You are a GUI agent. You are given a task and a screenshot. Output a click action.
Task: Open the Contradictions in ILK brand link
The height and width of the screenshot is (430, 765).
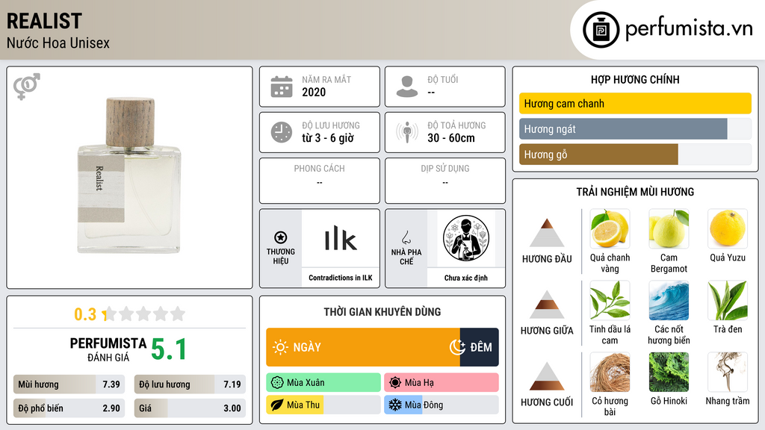pyautogui.click(x=341, y=278)
